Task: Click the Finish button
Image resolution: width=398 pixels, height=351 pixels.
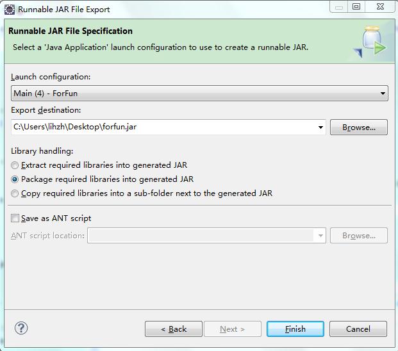Action: pyautogui.click(x=295, y=329)
